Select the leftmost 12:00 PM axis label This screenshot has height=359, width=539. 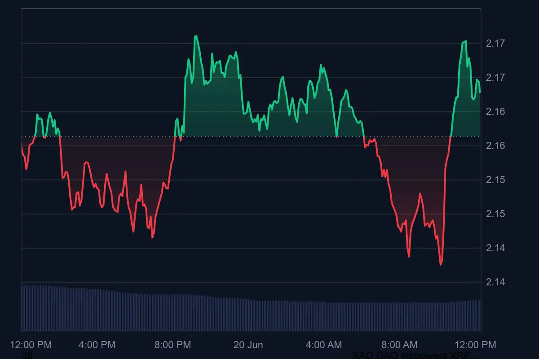(x=31, y=345)
